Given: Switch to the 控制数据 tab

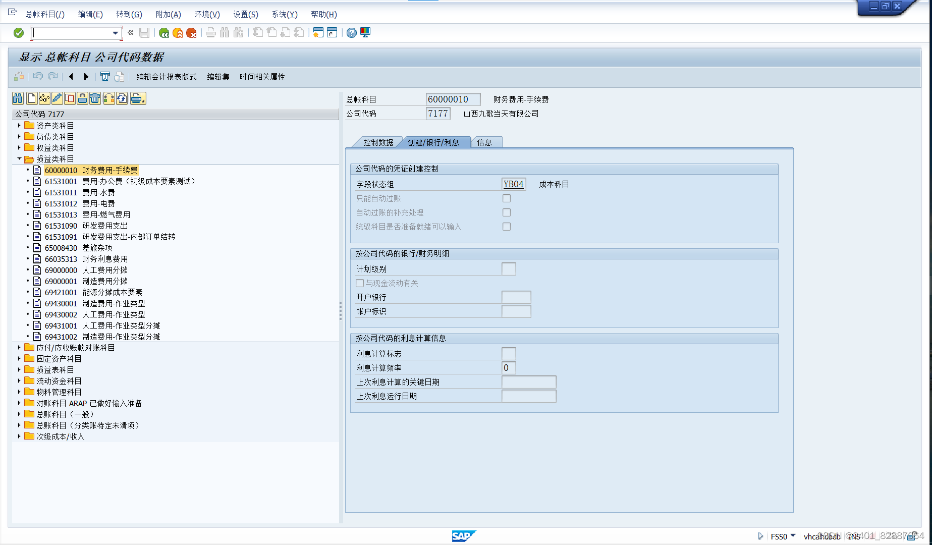Looking at the screenshot, I should [x=378, y=142].
